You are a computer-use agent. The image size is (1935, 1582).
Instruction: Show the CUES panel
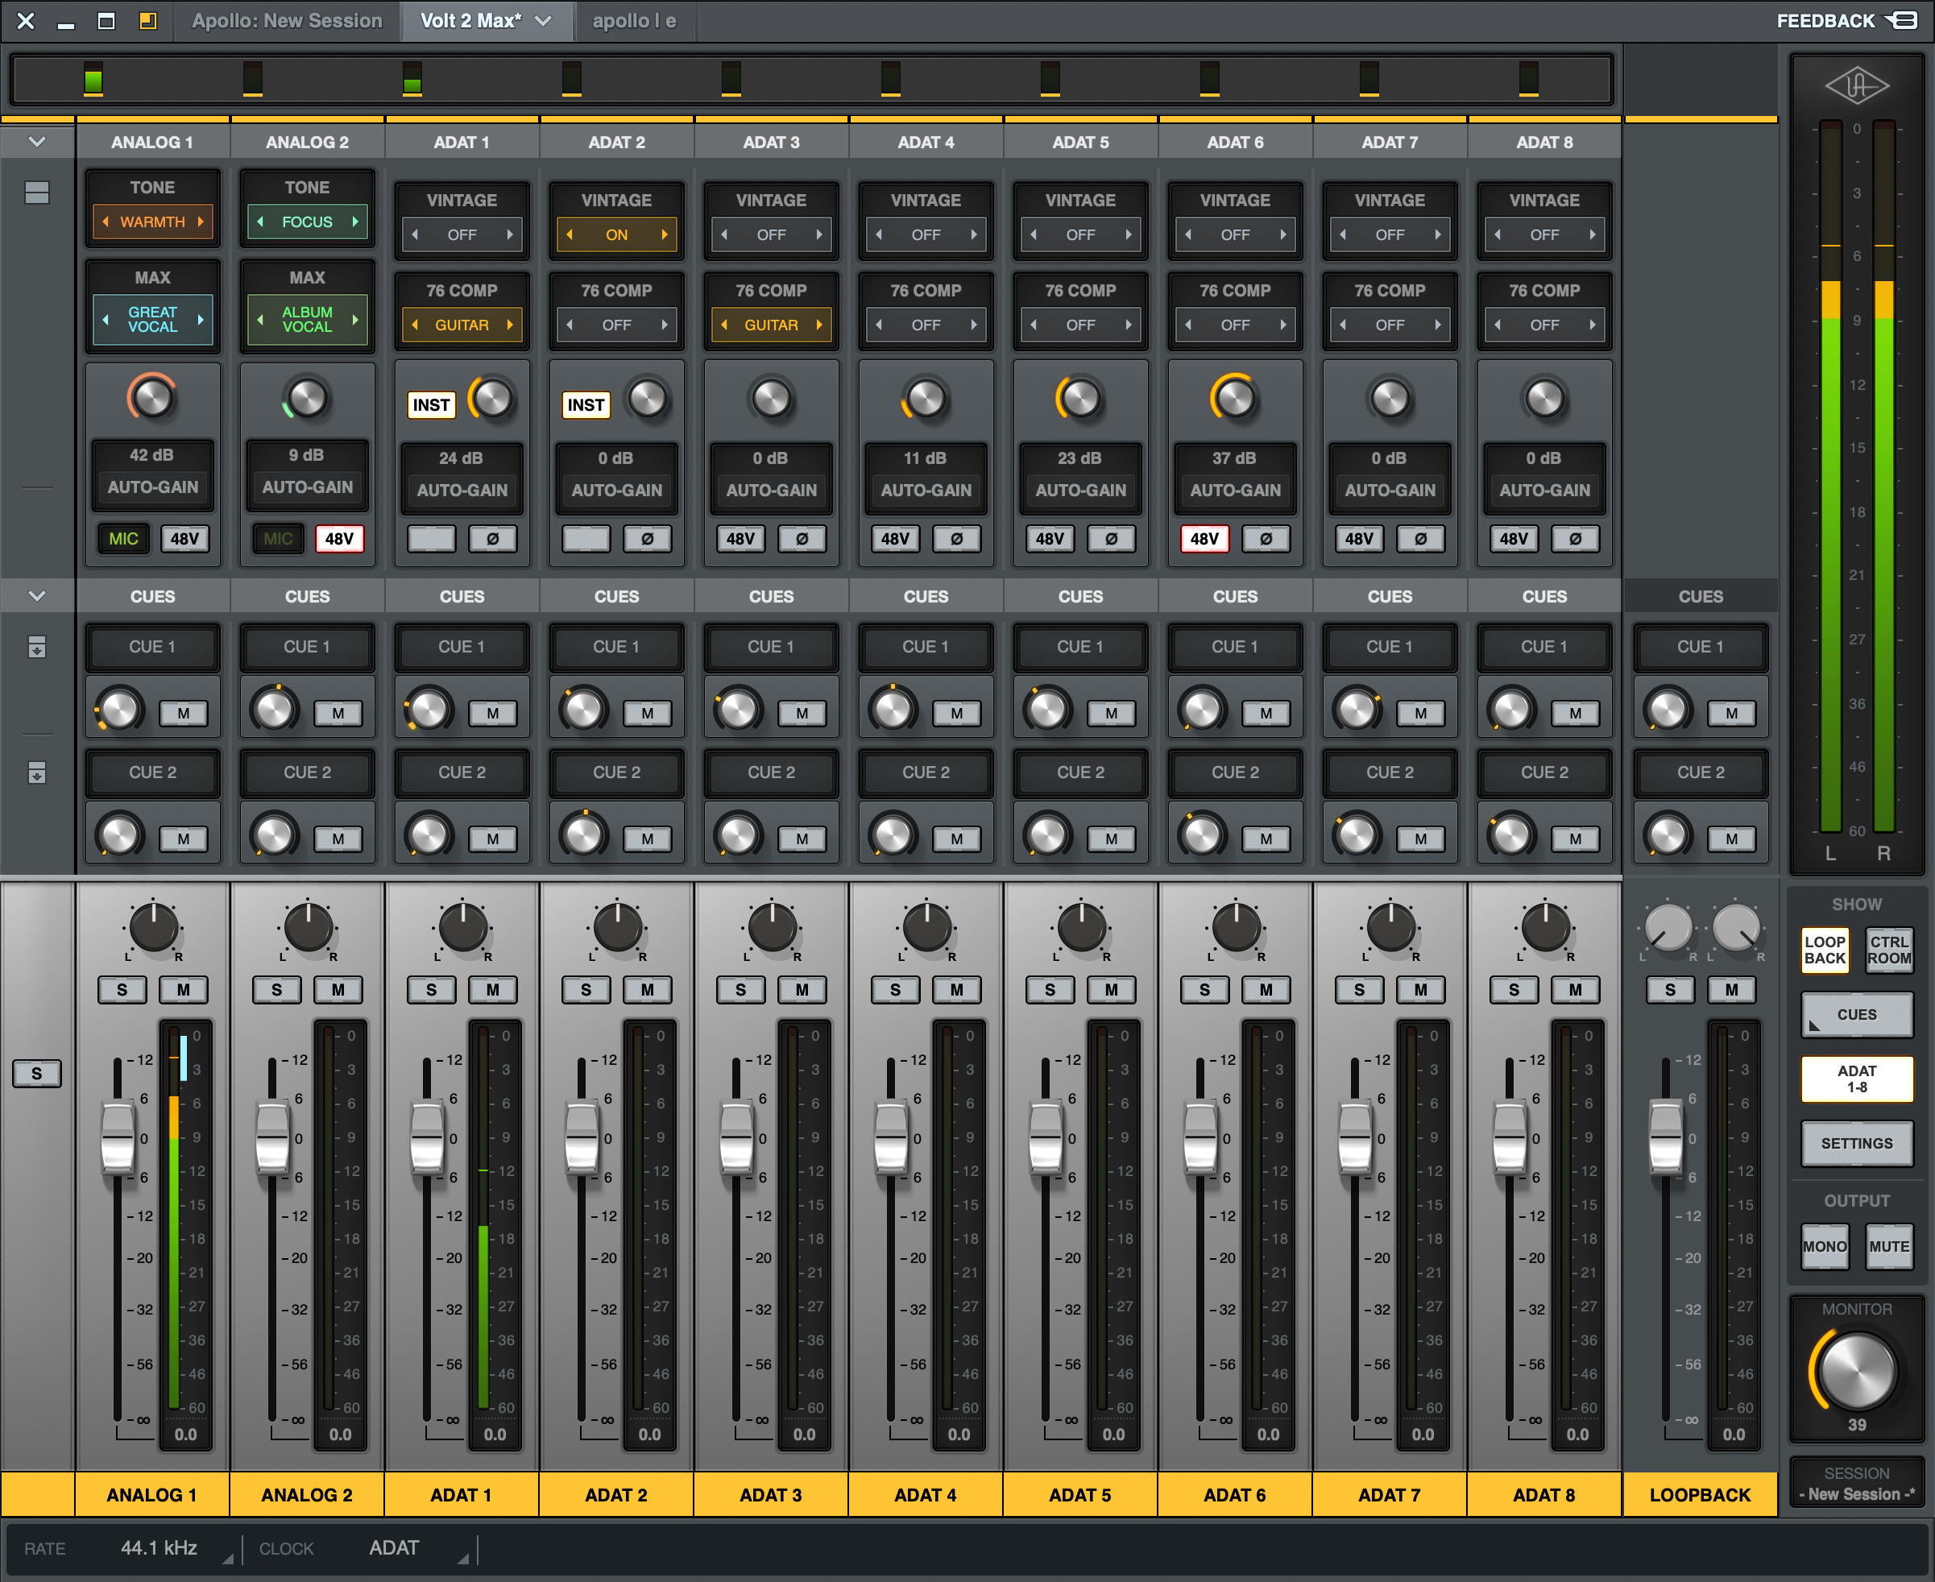click(1857, 1014)
